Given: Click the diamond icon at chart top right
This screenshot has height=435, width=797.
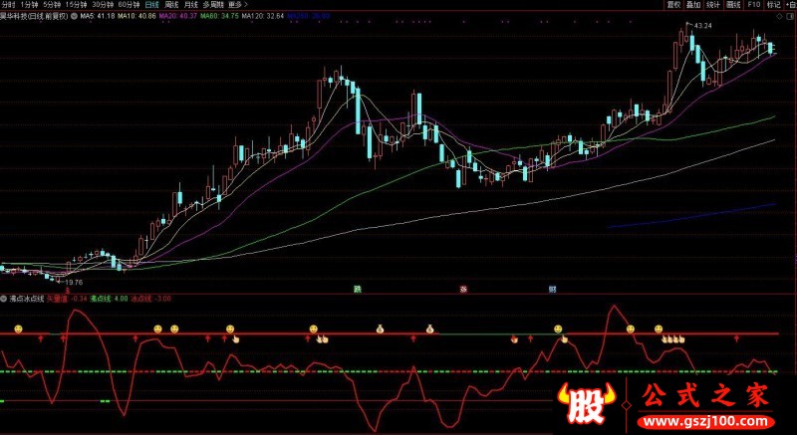Looking at the screenshot, I should [x=781, y=16].
